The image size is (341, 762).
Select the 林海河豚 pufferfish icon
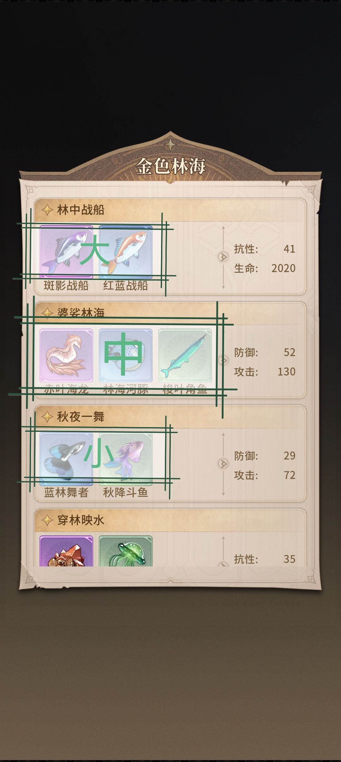pos(126,355)
